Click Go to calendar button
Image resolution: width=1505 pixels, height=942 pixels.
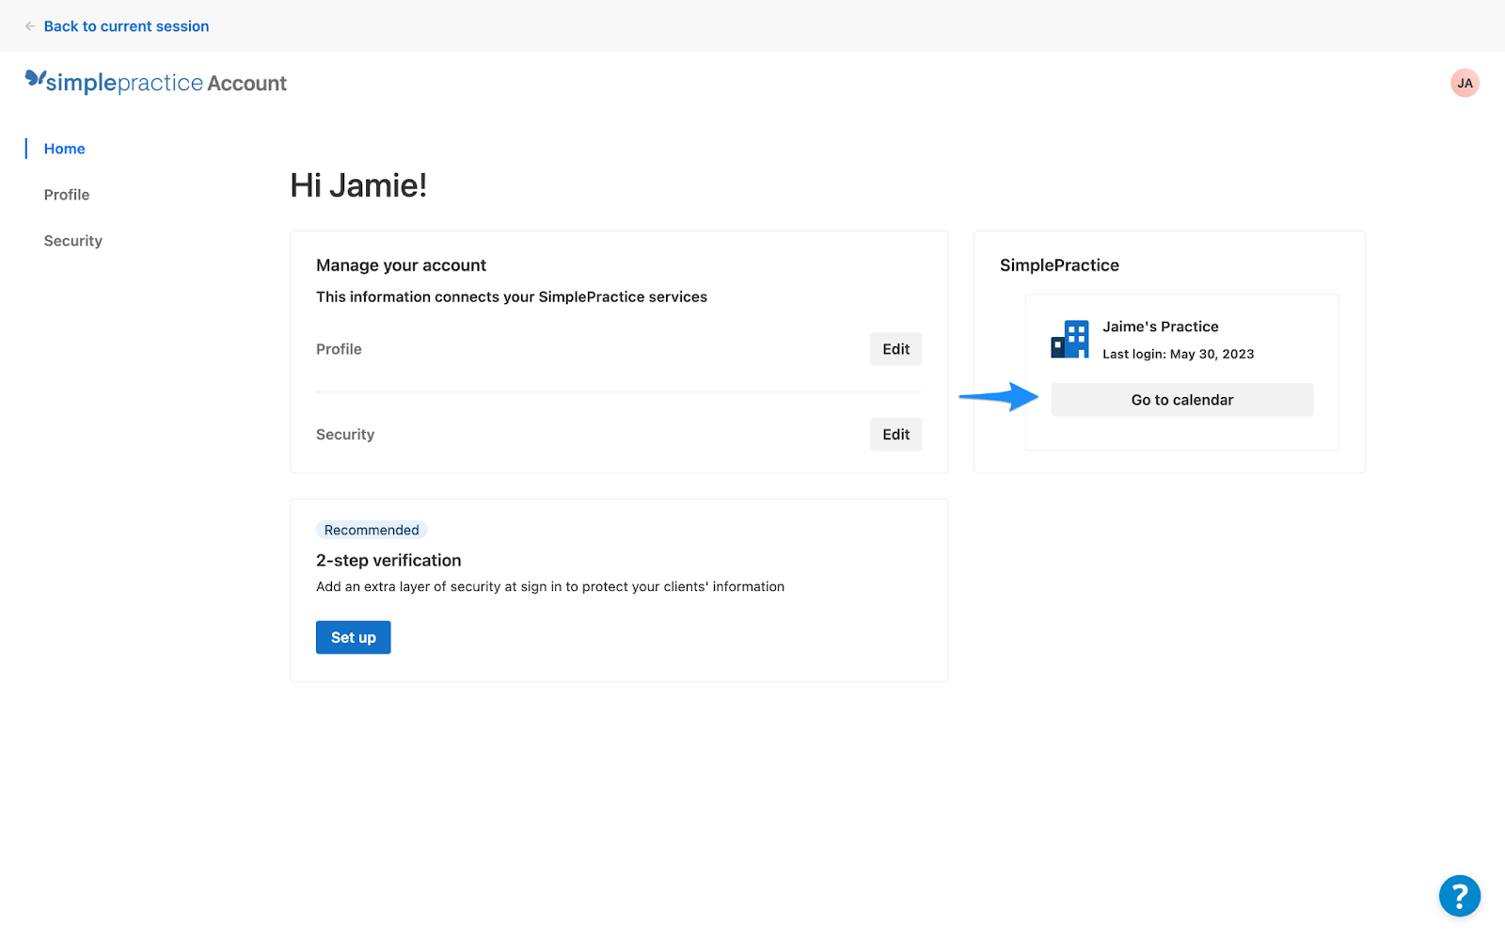click(x=1181, y=400)
